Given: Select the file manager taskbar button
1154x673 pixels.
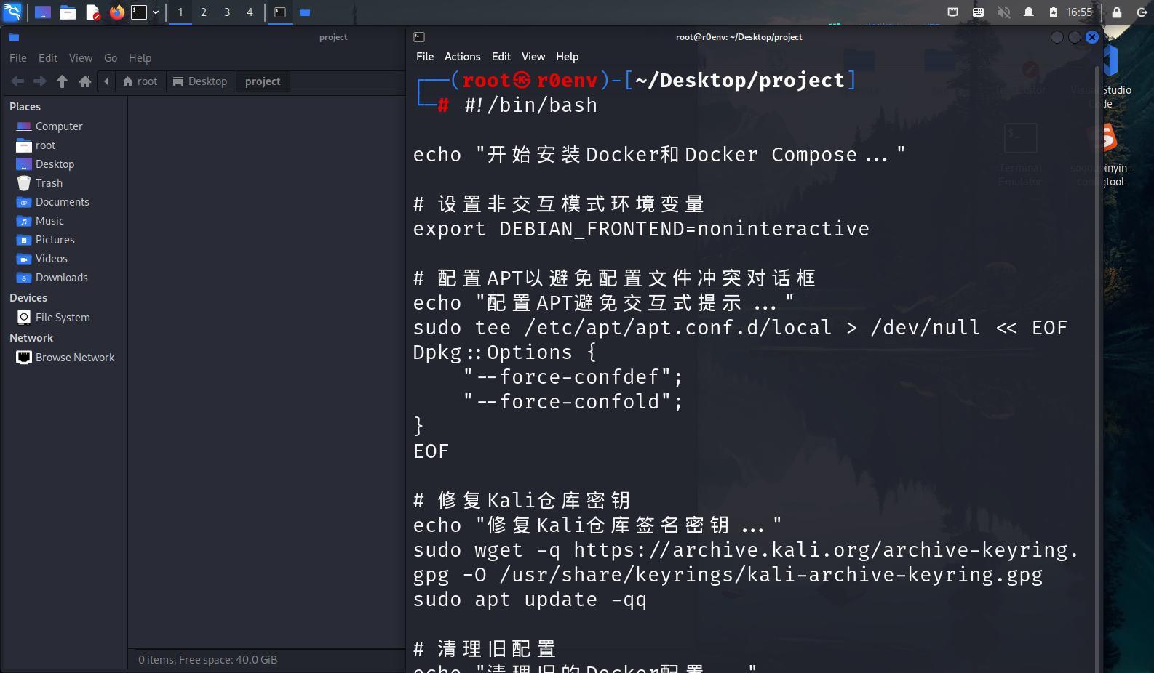Looking at the screenshot, I should click(x=305, y=12).
